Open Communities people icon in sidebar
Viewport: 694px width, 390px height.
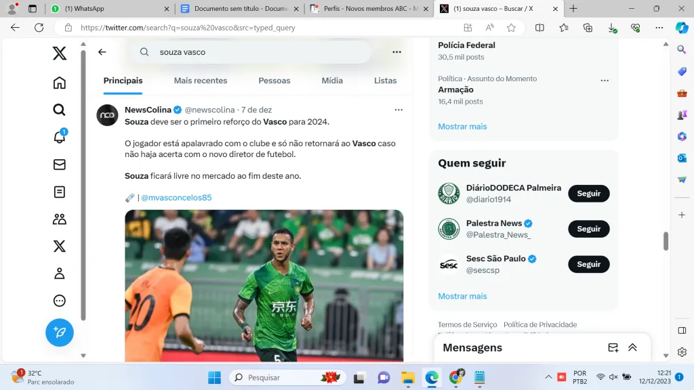pos(60,219)
